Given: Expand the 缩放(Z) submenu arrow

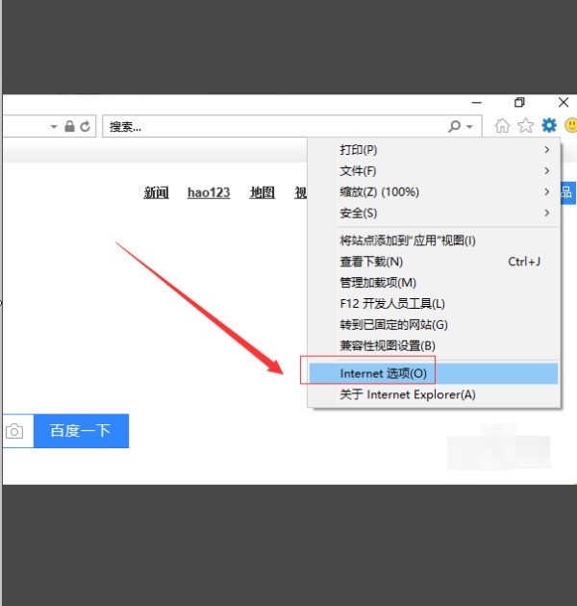Looking at the screenshot, I should pyautogui.click(x=547, y=191).
